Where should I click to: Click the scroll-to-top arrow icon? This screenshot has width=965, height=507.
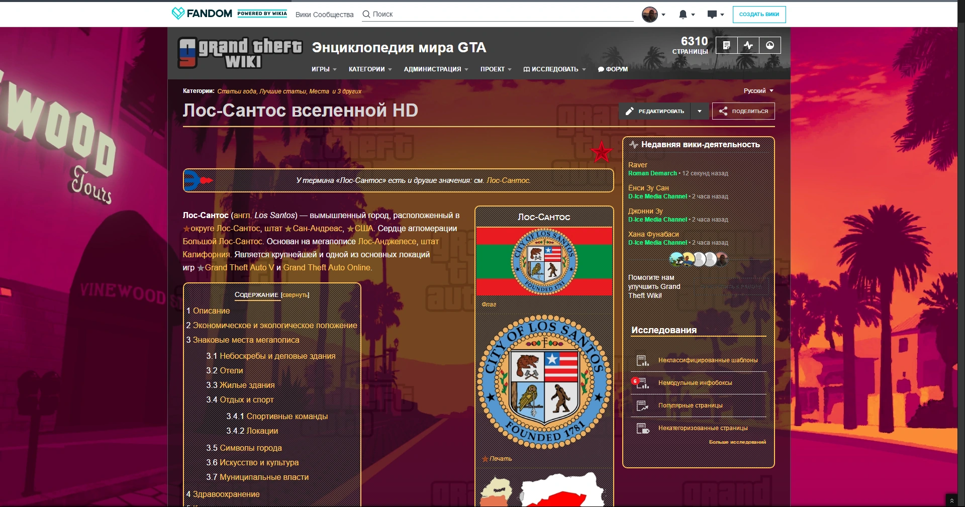point(951,500)
